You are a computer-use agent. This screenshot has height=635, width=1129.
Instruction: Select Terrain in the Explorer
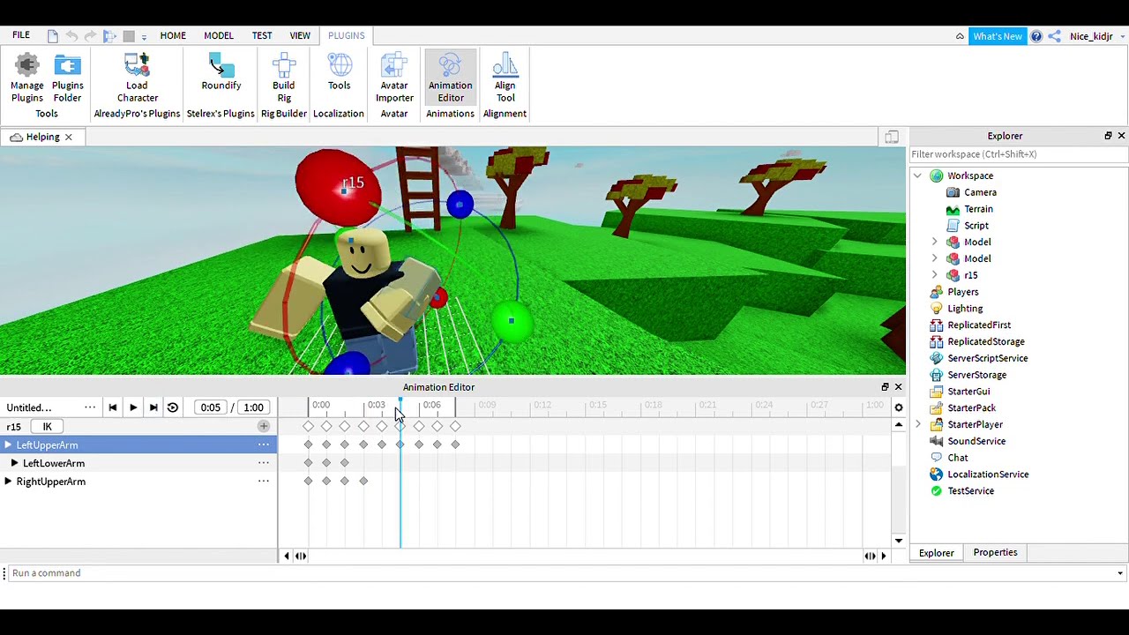point(978,209)
